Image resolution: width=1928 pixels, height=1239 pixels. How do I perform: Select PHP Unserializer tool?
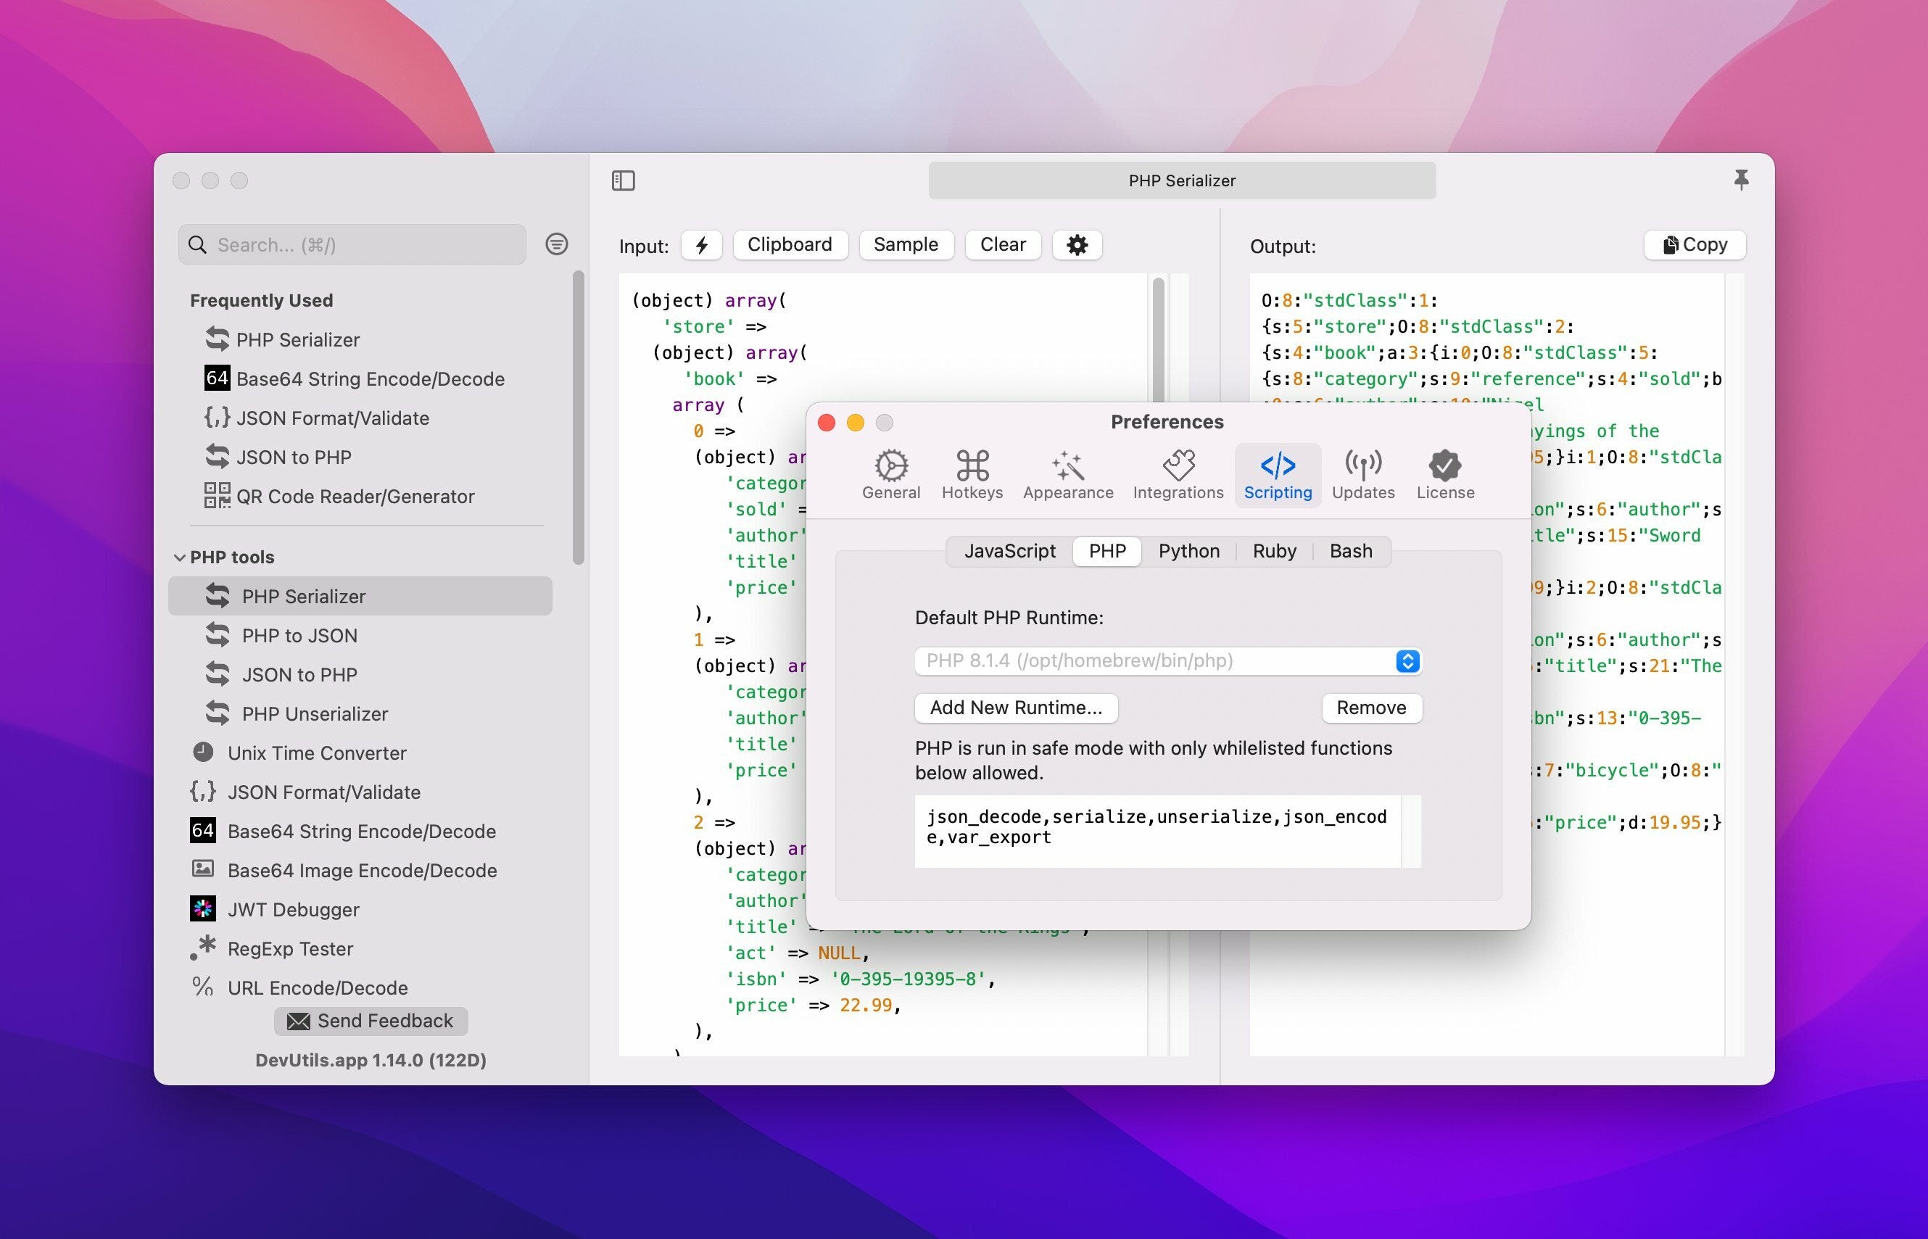click(360, 713)
